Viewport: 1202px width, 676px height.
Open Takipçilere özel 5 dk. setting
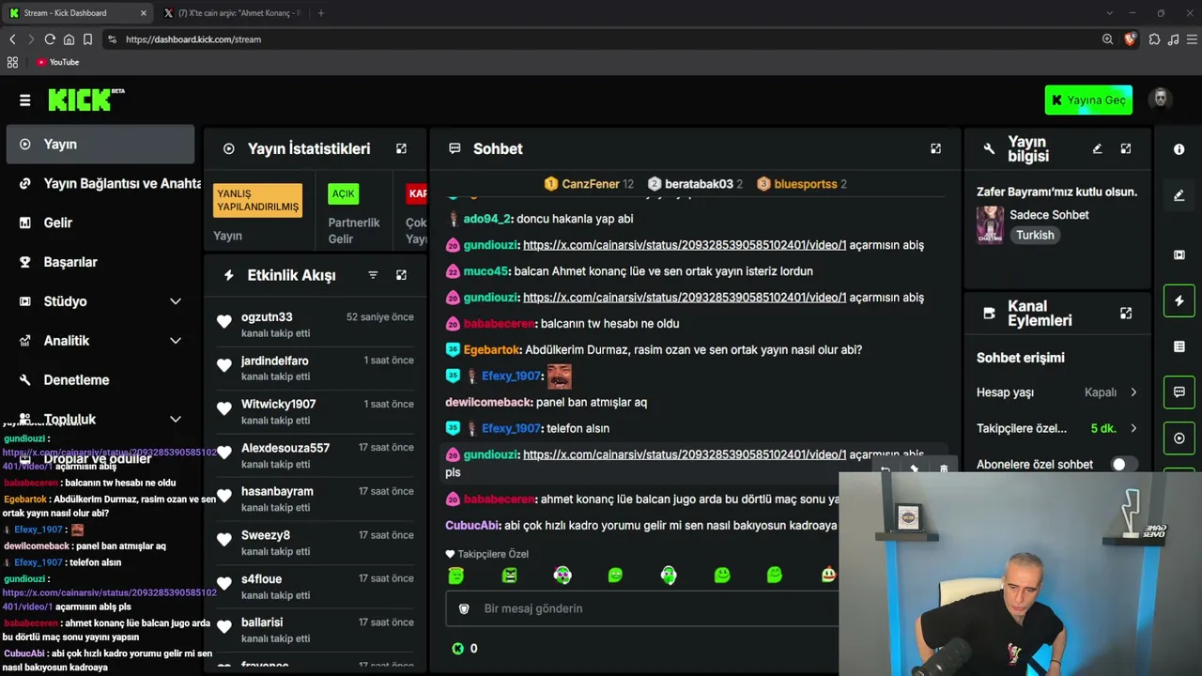click(x=1057, y=428)
